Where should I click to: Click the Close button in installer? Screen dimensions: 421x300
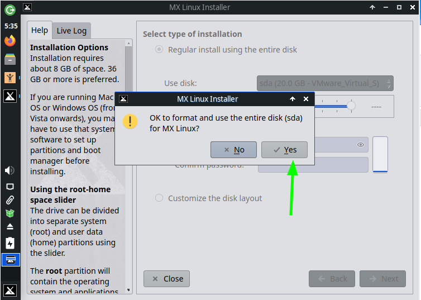click(167, 279)
